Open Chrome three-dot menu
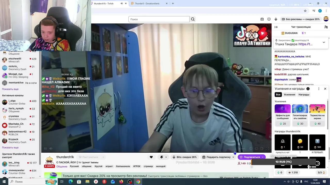 pos(326,11)
